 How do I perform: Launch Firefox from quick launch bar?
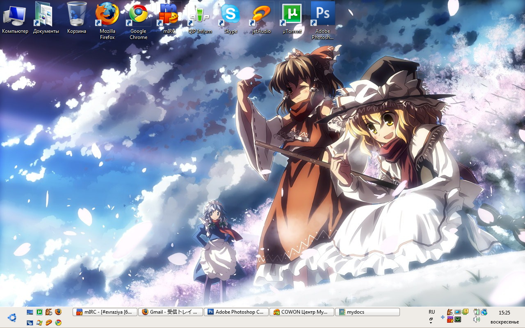coord(58,312)
